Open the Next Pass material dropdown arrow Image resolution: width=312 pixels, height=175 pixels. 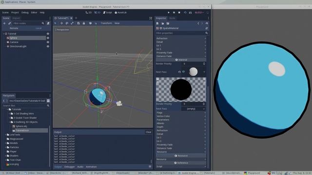coord(204,72)
